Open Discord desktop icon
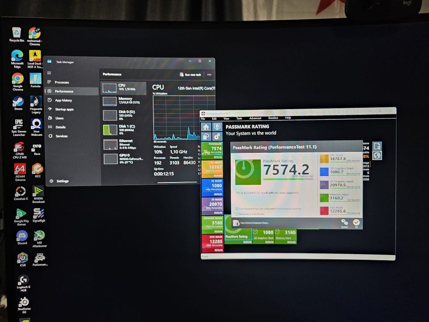Viewport: 429px width, 322px height. point(22,237)
